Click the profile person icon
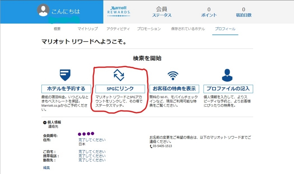The image size is (294, 174). (x=227, y=75)
